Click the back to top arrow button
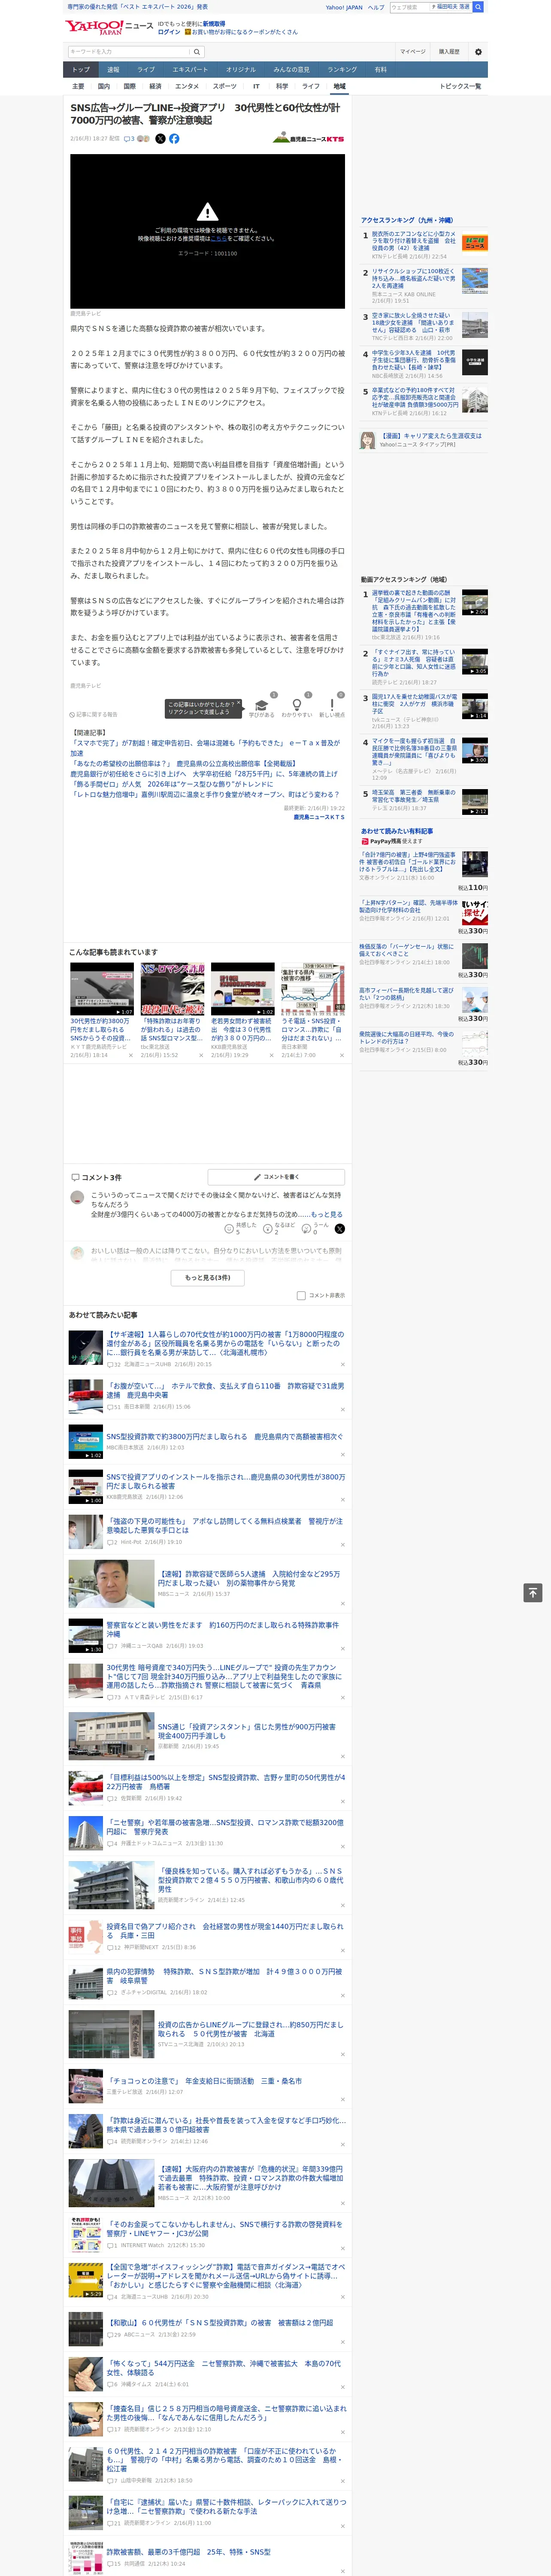The image size is (551, 2576). pyautogui.click(x=533, y=1592)
